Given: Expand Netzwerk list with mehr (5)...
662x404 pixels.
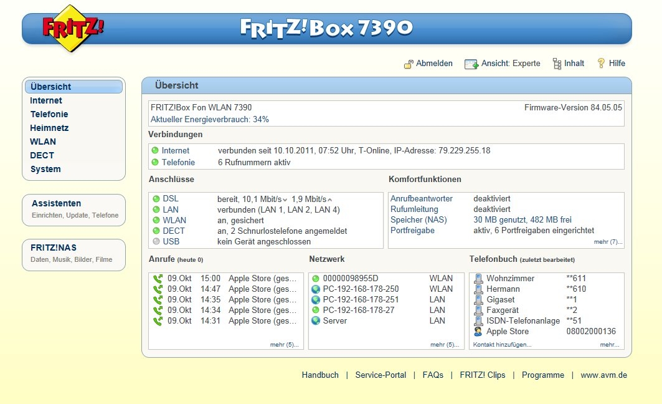Looking at the screenshot, I should click(x=445, y=345).
